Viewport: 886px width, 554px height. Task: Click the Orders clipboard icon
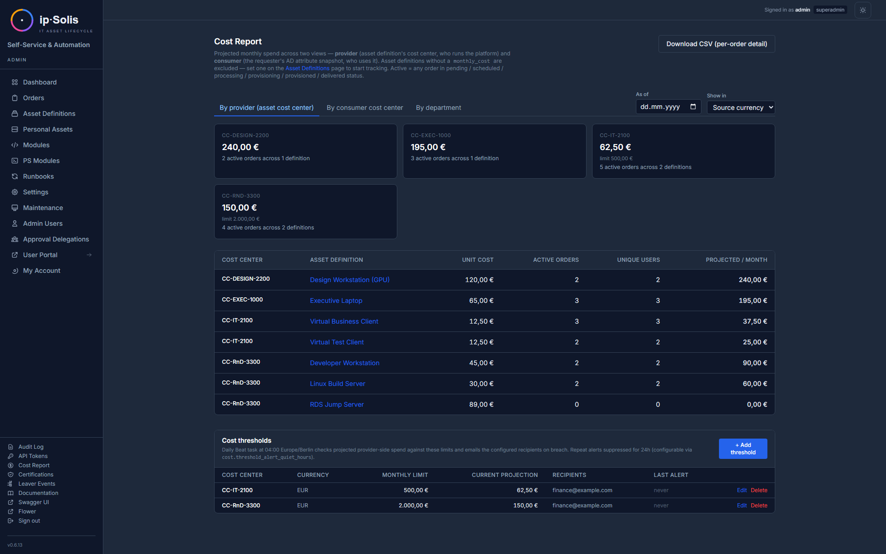15,98
